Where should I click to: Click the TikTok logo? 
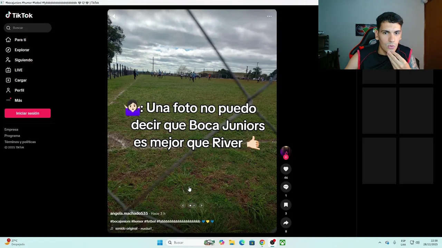click(19, 15)
